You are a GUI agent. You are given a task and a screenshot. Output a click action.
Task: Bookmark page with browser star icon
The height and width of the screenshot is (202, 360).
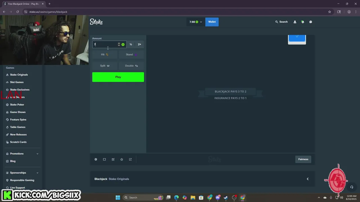tap(330, 12)
